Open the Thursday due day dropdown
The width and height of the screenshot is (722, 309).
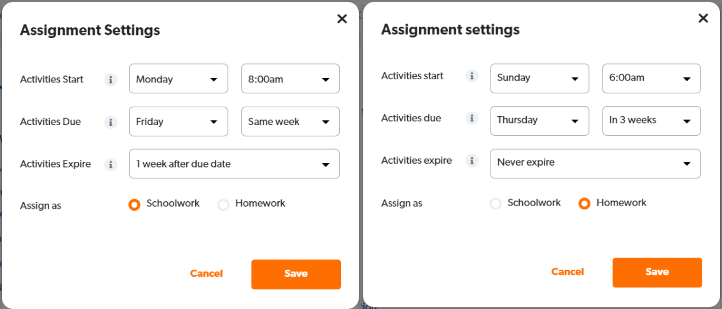(x=539, y=121)
